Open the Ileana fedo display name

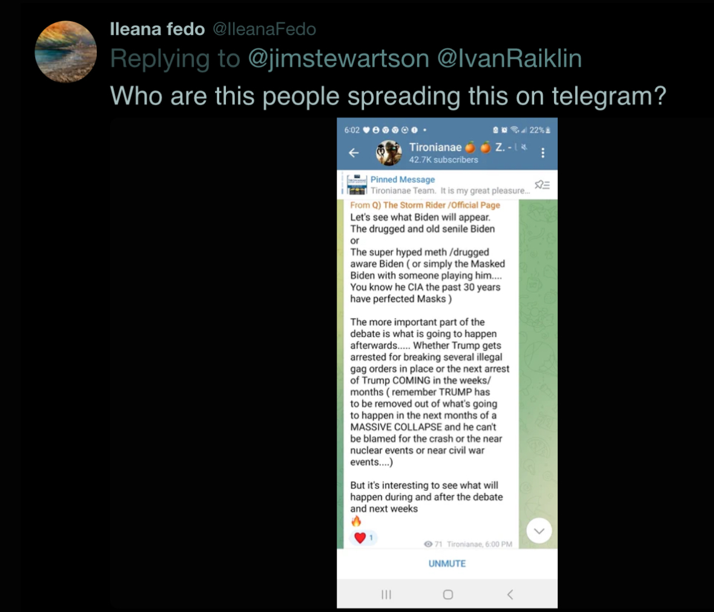coord(157,29)
